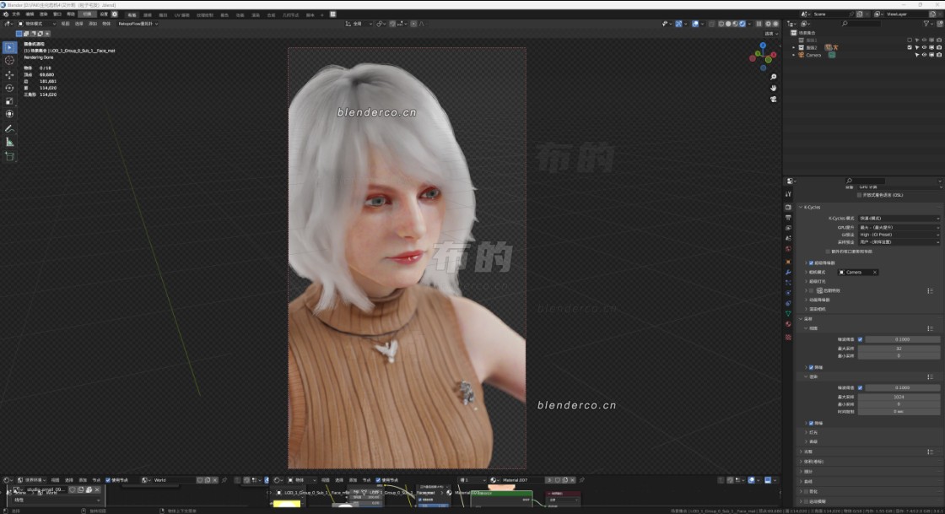The image size is (945, 514).
Task: Select the Annotate pencil tool
Action: pyautogui.click(x=9, y=128)
